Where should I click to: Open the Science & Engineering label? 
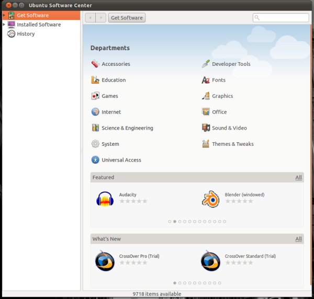click(127, 128)
